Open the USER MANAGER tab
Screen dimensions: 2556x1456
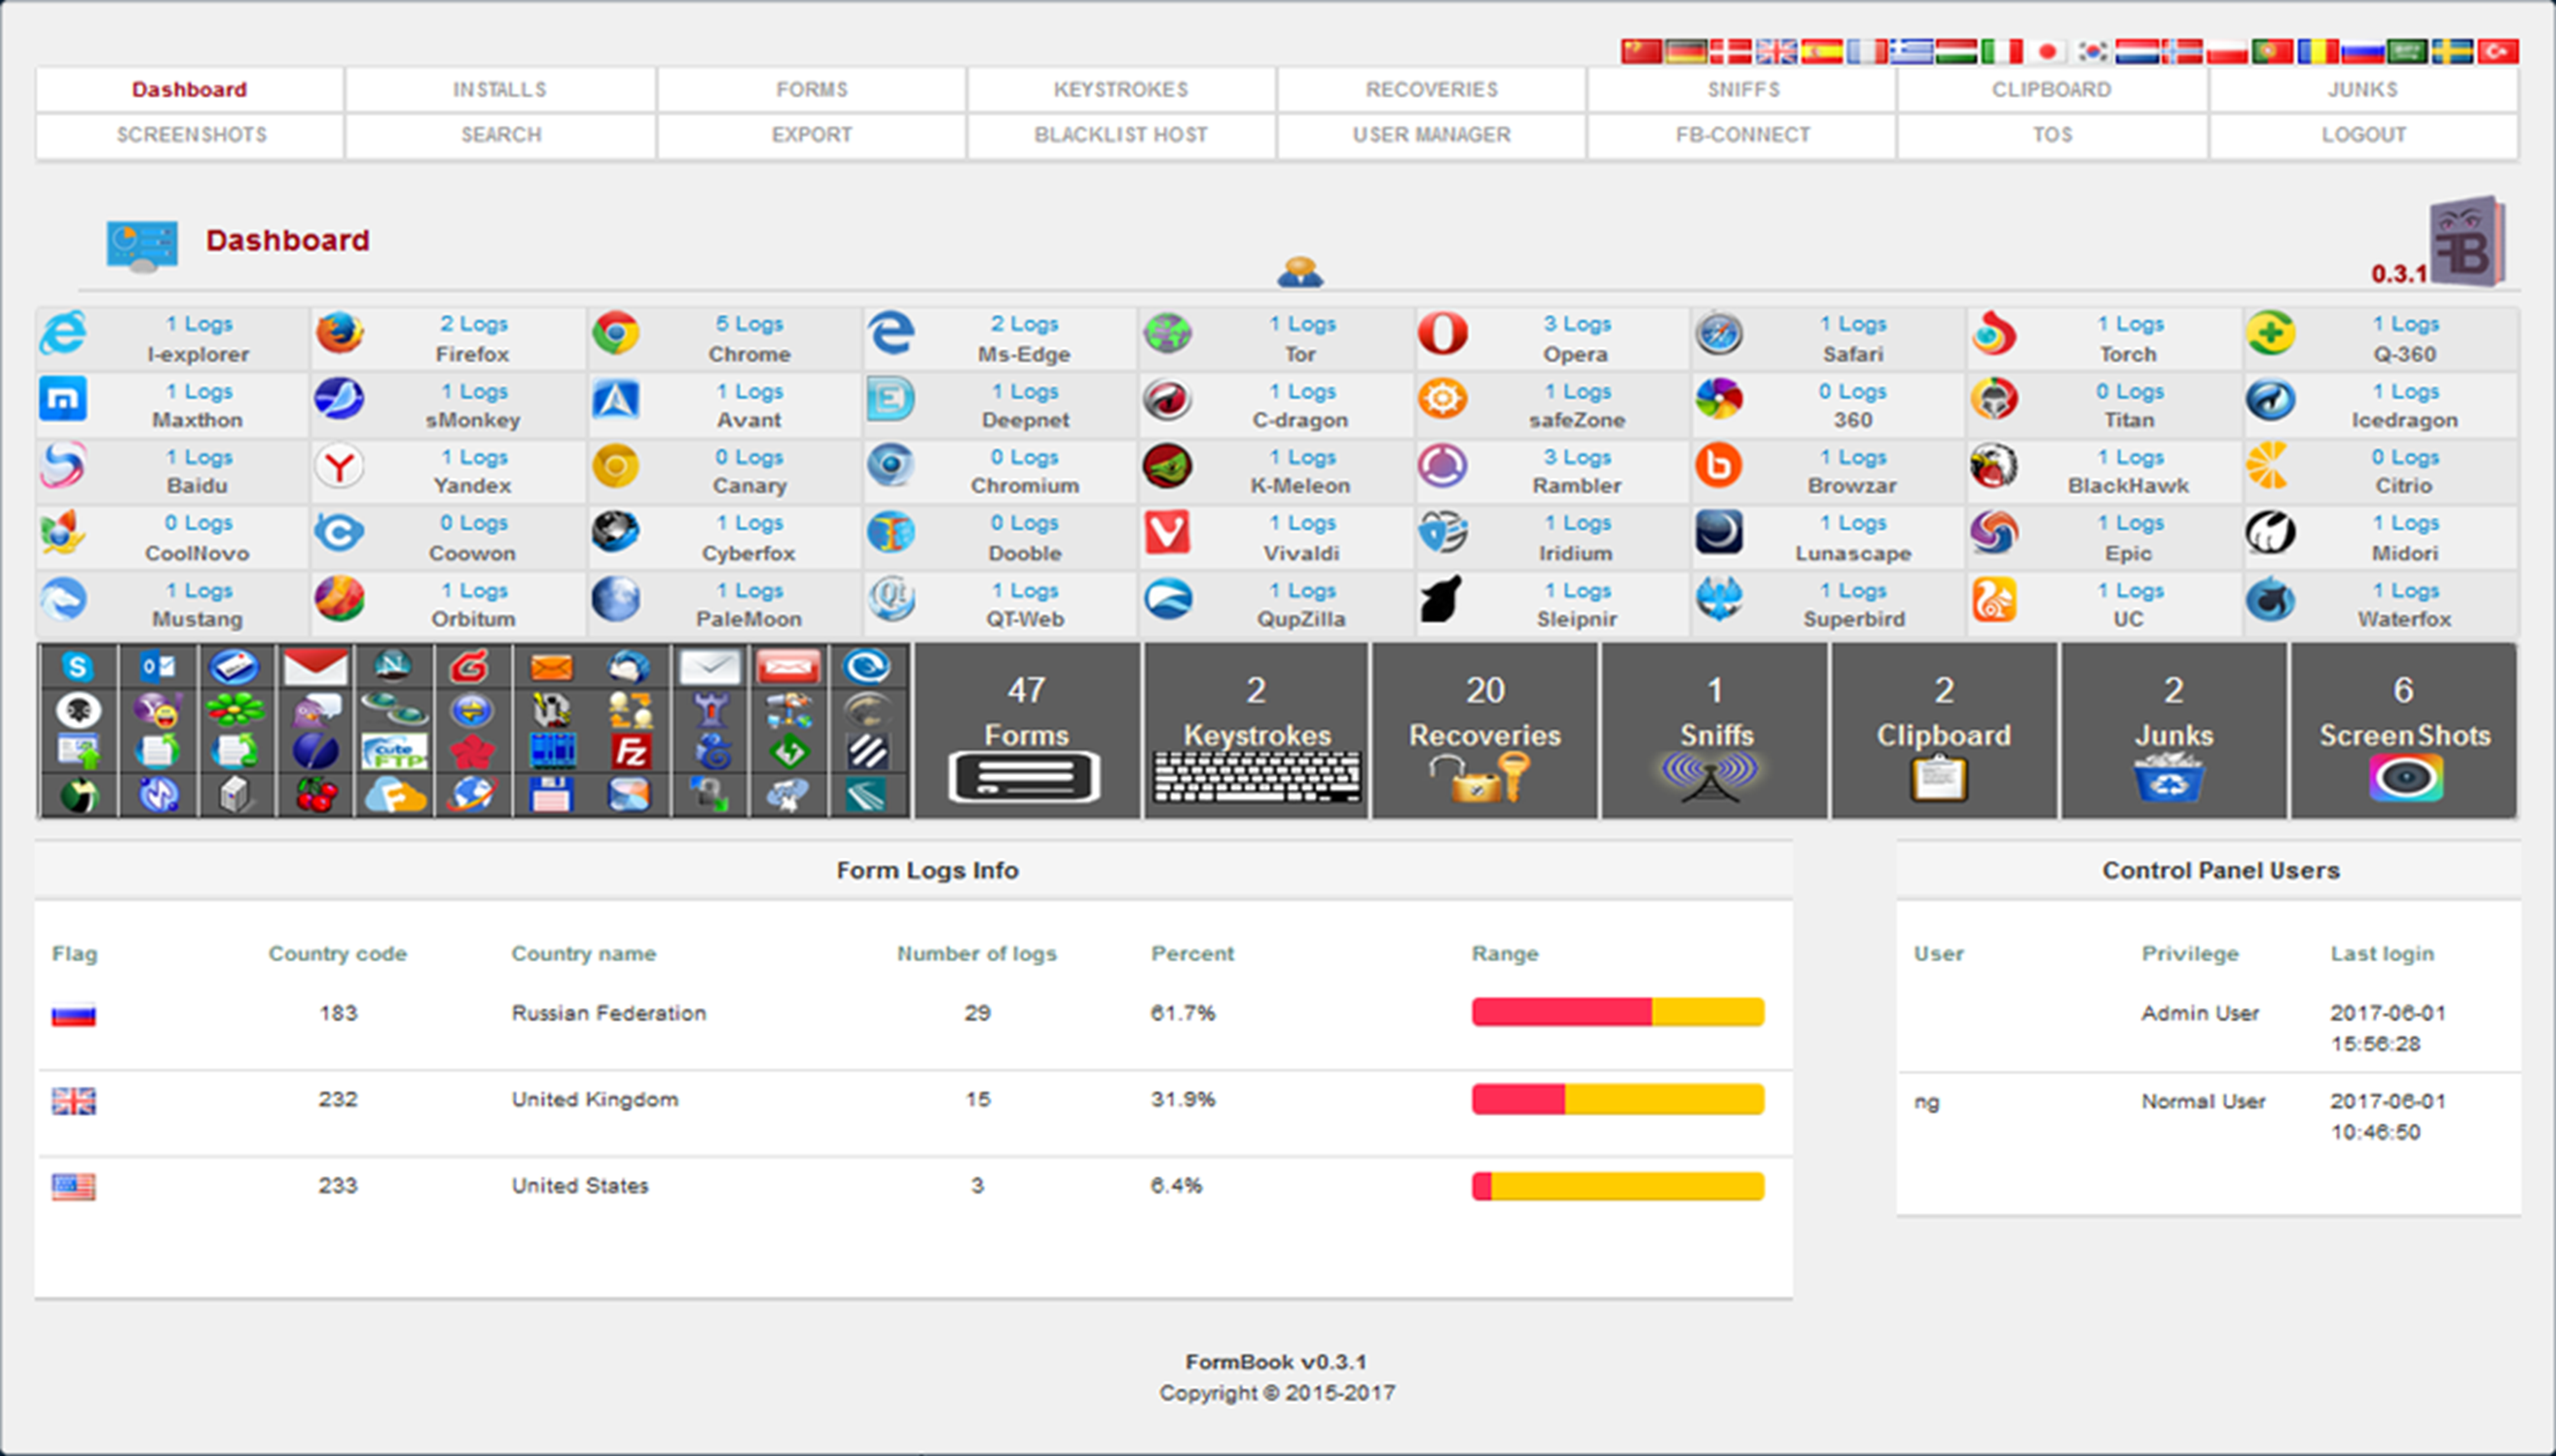[1430, 135]
